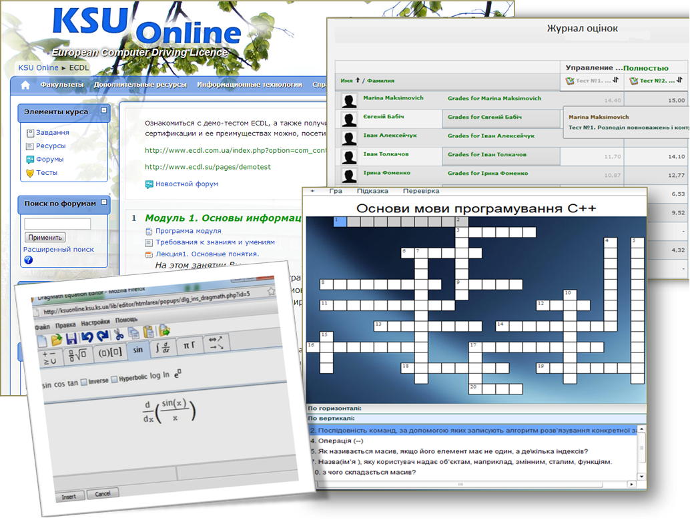Viewport: 690px width, 520px height.
Task: Click the Тест №1 quiz icon in gradebook
Action: tap(570, 81)
